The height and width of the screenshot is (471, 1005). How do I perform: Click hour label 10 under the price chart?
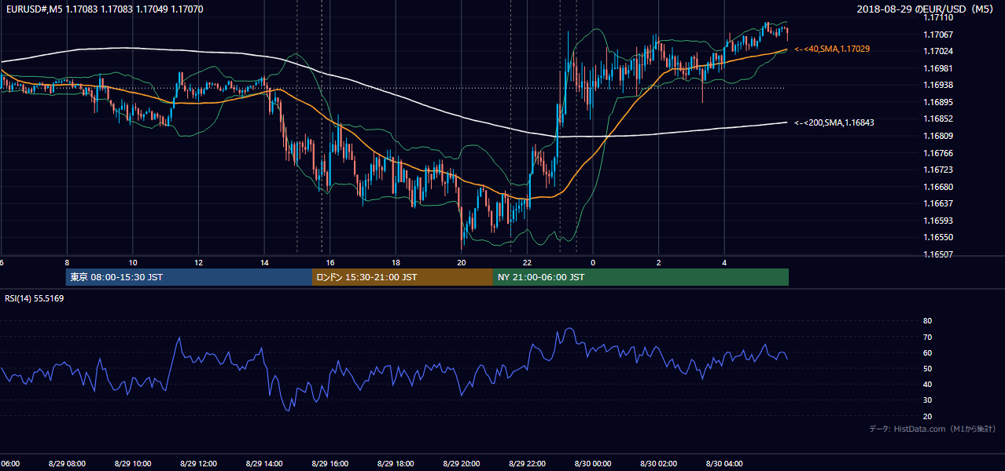coord(133,263)
